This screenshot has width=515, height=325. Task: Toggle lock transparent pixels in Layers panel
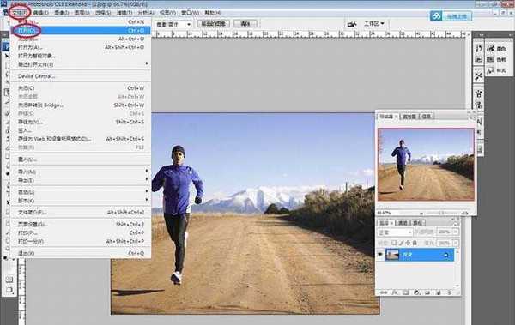[x=394, y=243]
